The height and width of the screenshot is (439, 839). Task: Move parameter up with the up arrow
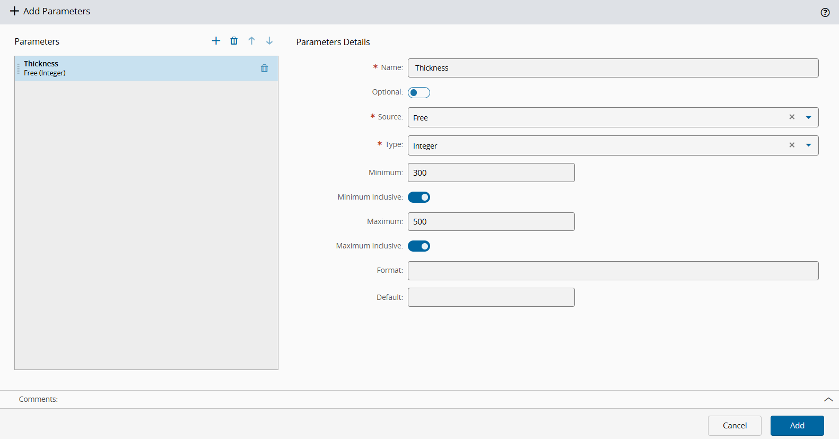252,41
